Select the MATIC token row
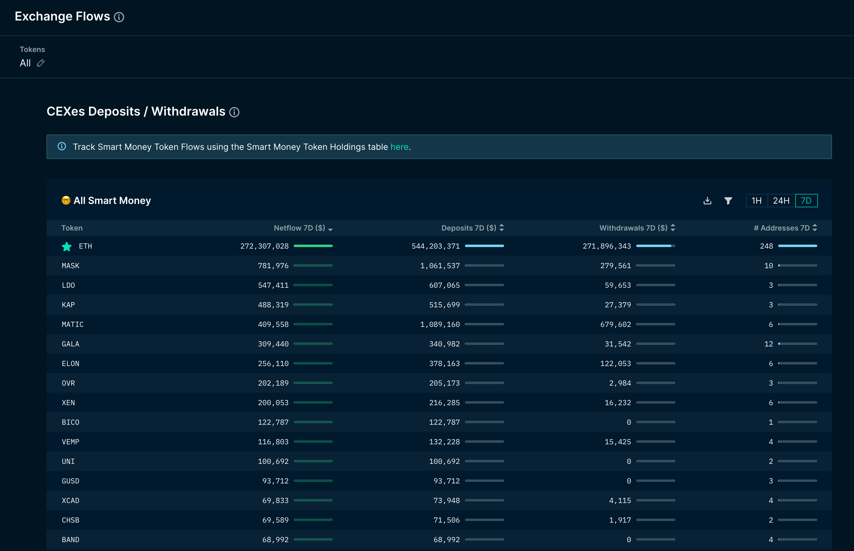Viewport: 854px width, 551px height. pos(73,324)
